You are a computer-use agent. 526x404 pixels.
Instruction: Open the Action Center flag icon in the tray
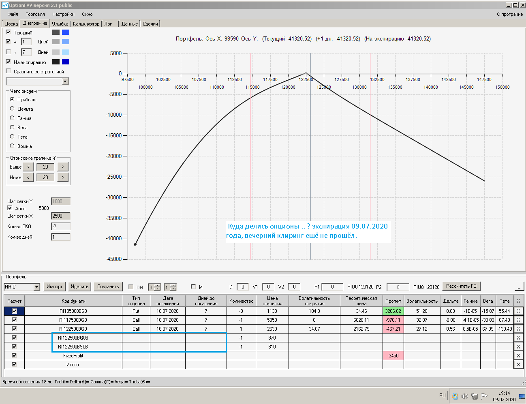tap(484, 396)
